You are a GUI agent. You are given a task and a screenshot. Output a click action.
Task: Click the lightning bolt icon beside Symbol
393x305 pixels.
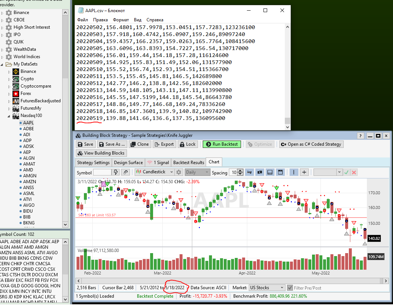[x=116, y=172]
